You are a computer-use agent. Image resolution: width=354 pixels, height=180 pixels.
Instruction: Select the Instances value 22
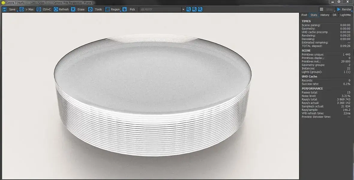tap(349, 68)
